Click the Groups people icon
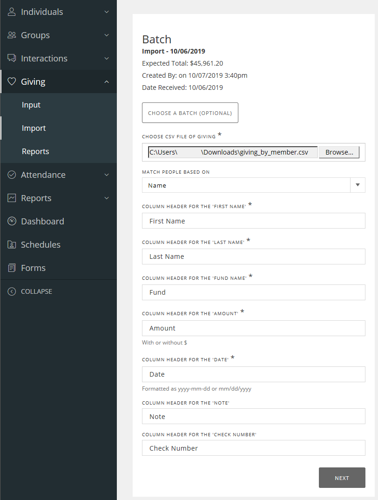 12,35
